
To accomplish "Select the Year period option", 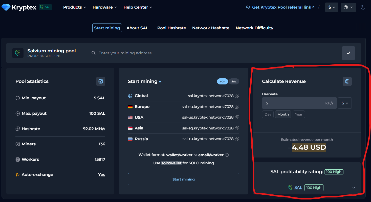I will 299,114.
